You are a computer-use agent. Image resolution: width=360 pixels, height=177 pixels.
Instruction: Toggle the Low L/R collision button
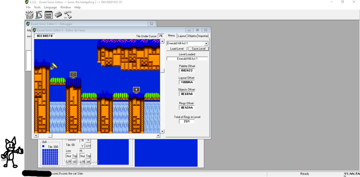pos(69,162)
